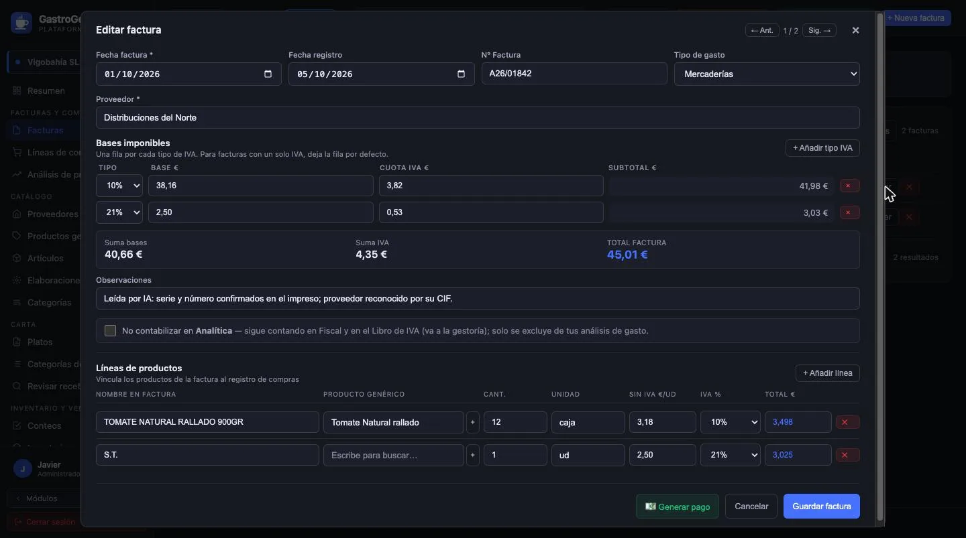Click the Platos sidebar icon
Image resolution: width=966 pixels, height=538 pixels.
[17, 342]
